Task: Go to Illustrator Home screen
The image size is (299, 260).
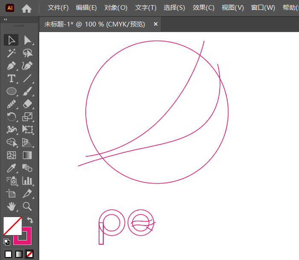Action: 26,9
